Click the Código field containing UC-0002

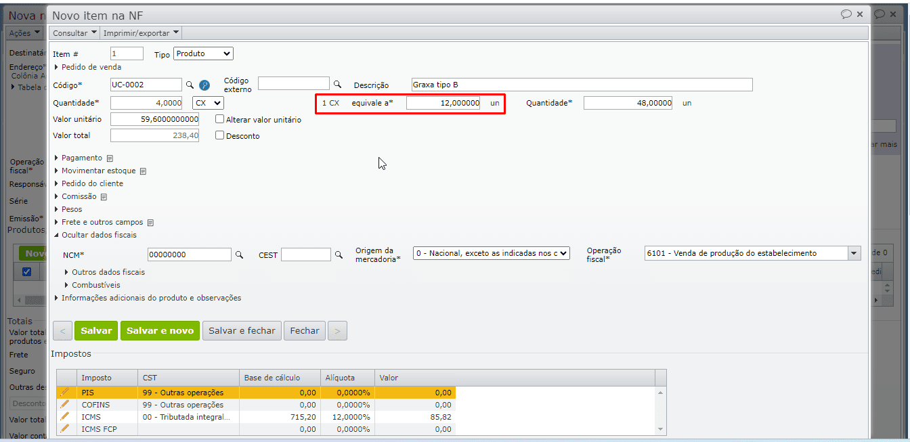146,85
